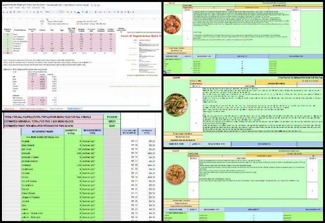The image size is (325, 223).
Task: Click the Insert link icon
Action: 115,12
